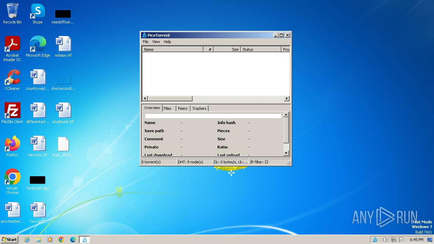This screenshot has width=434, height=244.
Task: Click the PicoTorrent title bar icon
Action: pos(144,35)
